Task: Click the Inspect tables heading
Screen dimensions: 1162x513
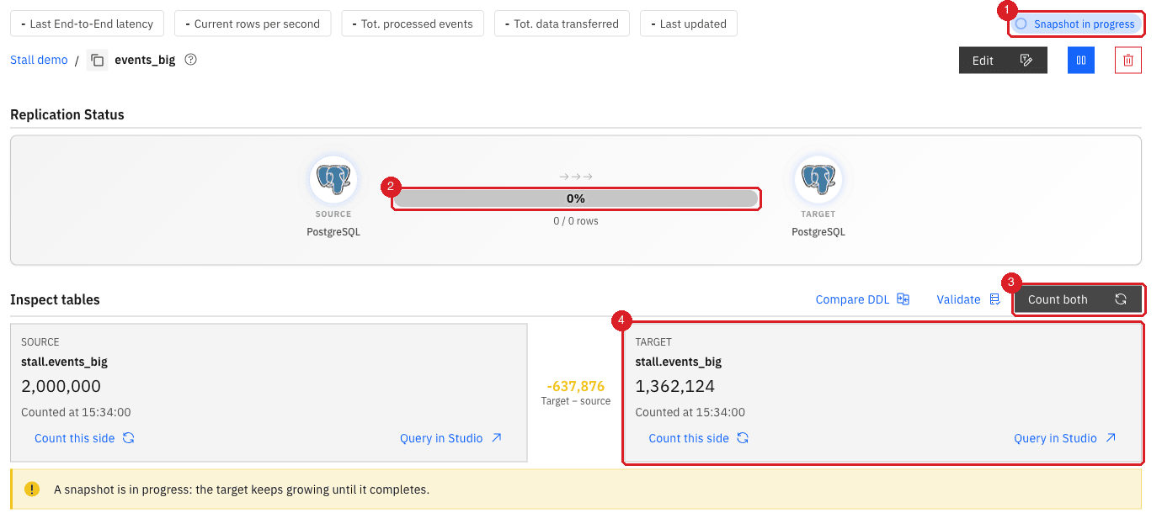Action: (x=55, y=299)
